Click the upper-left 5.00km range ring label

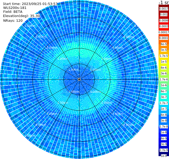click(30, 26)
